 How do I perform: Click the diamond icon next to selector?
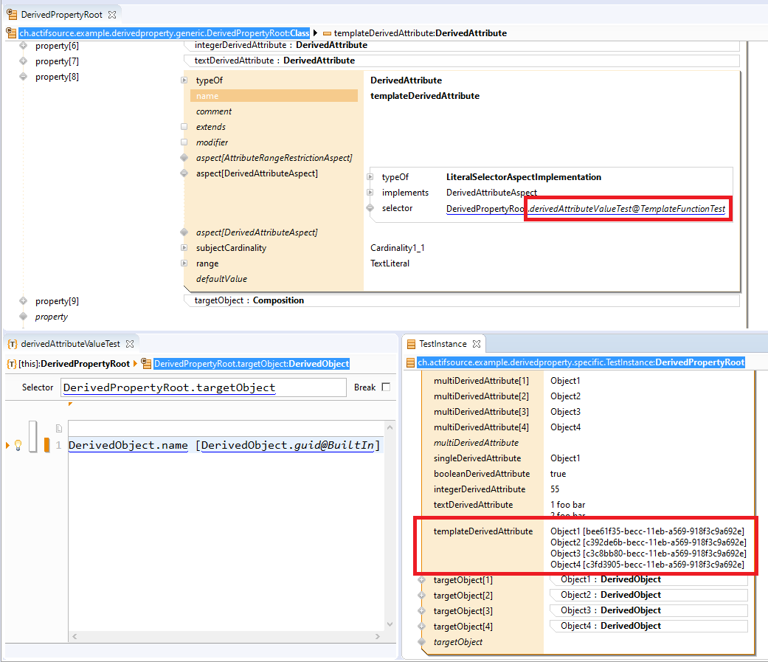[370, 208]
